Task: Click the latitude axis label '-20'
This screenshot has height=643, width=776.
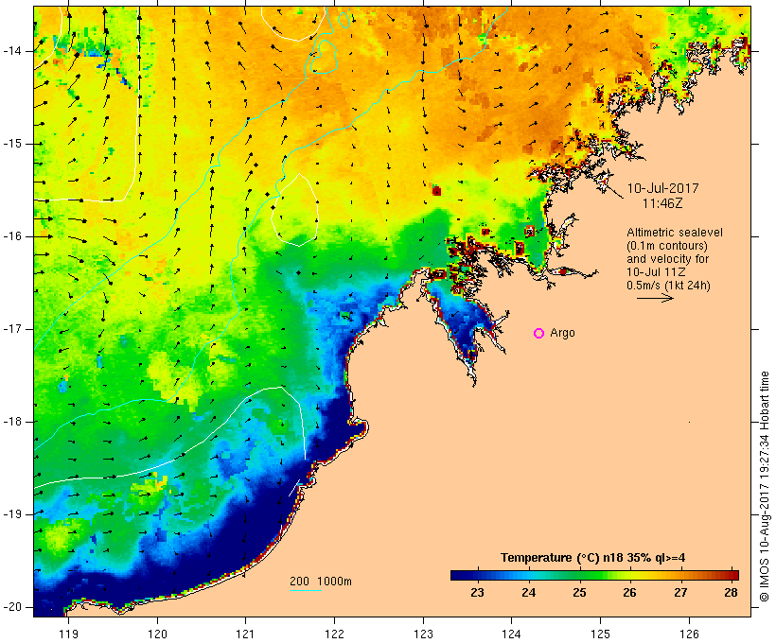Action: pos(12,607)
